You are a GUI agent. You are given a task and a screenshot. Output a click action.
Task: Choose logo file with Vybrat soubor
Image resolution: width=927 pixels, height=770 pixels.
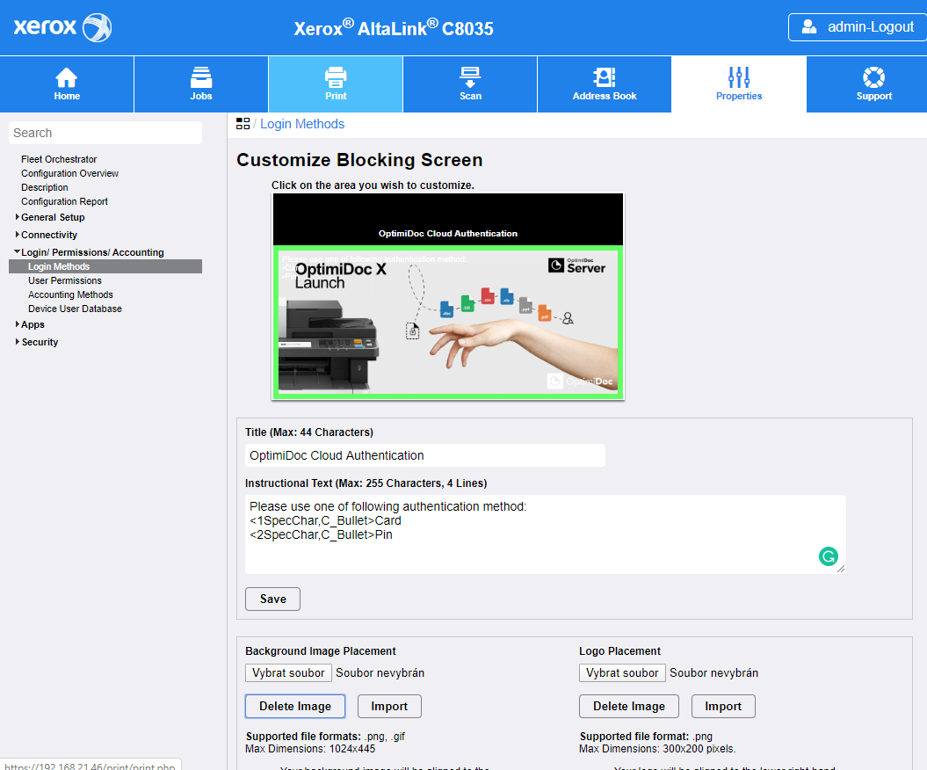(x=622, y=673)
